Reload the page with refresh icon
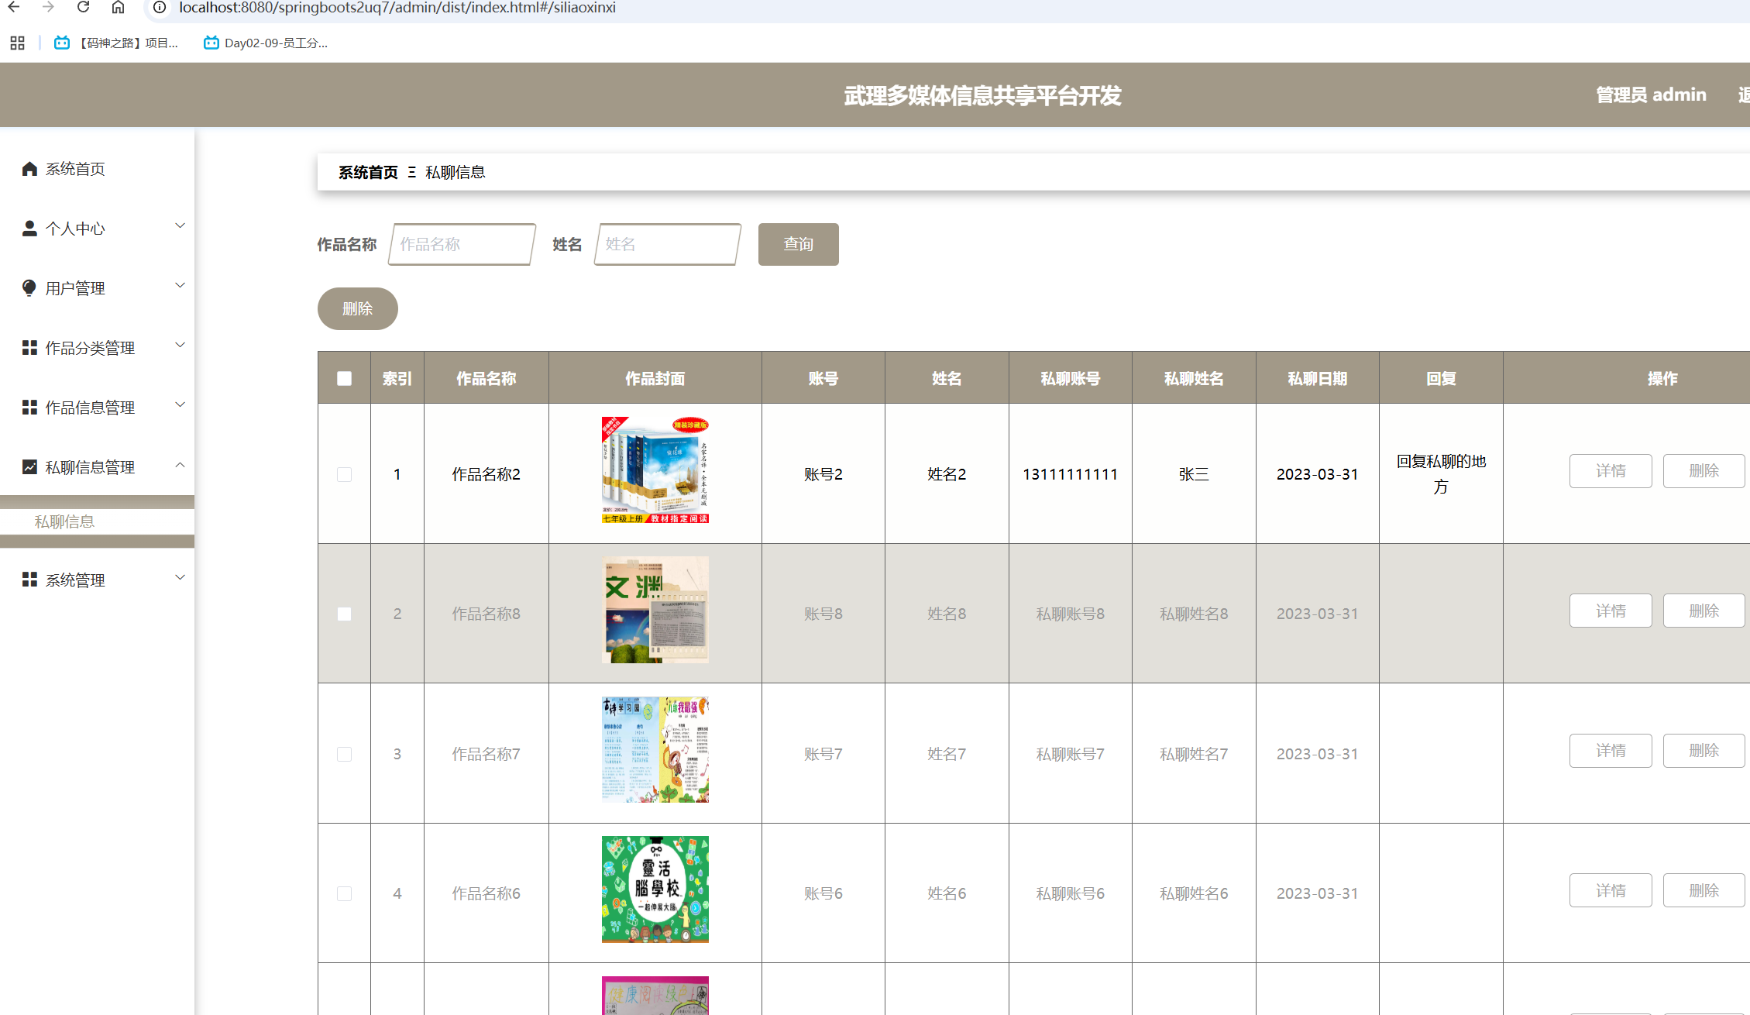The image size is (1750, 1015). [83, 7]
